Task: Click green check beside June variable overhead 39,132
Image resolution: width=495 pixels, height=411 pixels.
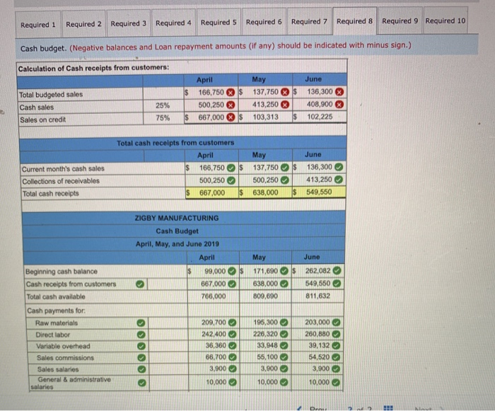Action: (337, 346)
